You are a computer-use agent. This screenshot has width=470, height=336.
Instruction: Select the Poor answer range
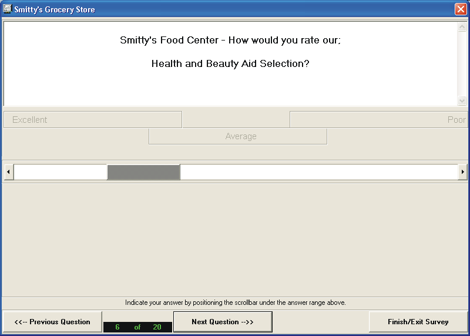click(x=378, y=120)
